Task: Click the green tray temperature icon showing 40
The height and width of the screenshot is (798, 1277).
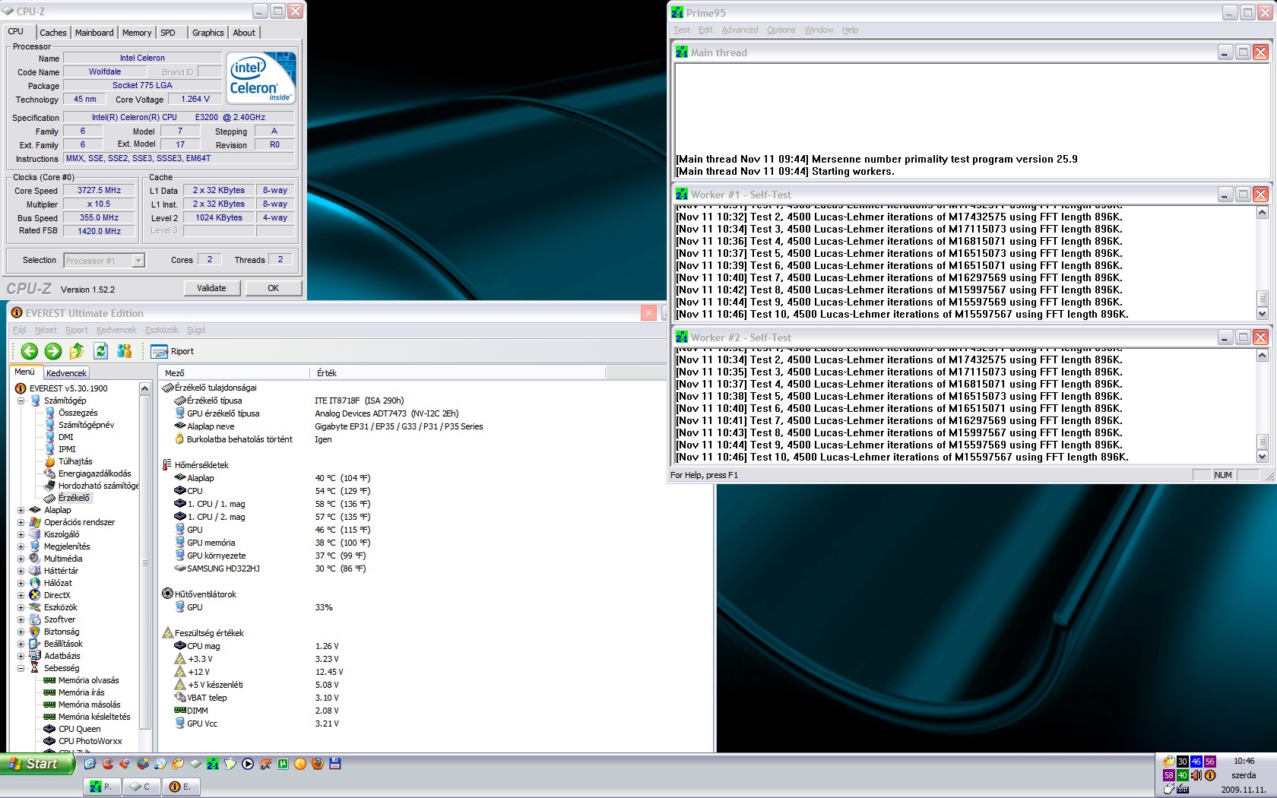Action: coord(1183,775)
